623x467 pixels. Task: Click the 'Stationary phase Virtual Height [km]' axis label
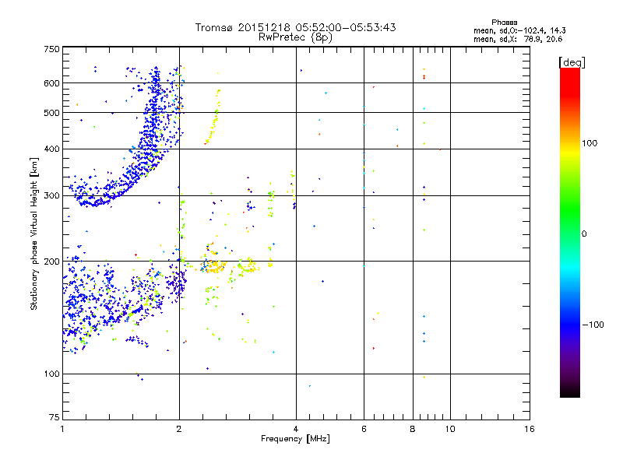34,234
